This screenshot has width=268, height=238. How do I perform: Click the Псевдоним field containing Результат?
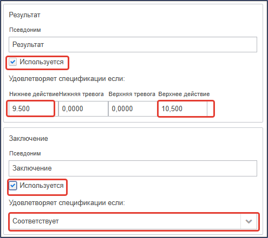[133, 45]
